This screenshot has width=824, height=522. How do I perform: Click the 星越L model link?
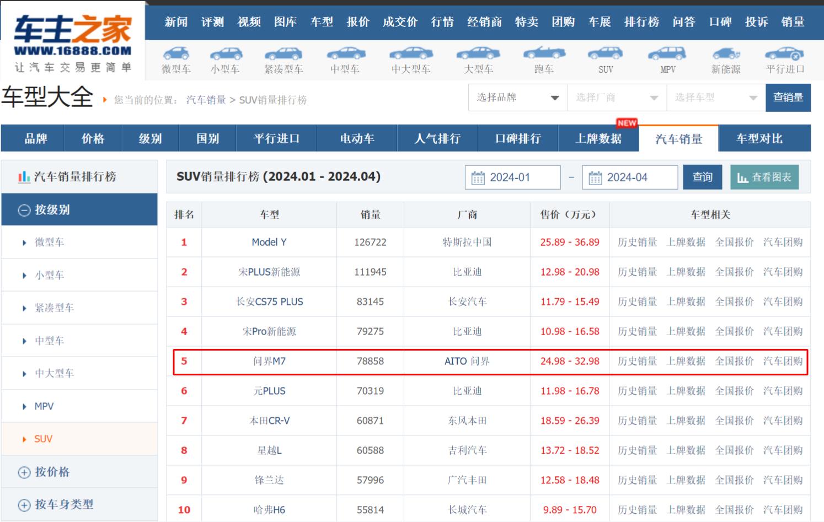[x=269, y=450]
